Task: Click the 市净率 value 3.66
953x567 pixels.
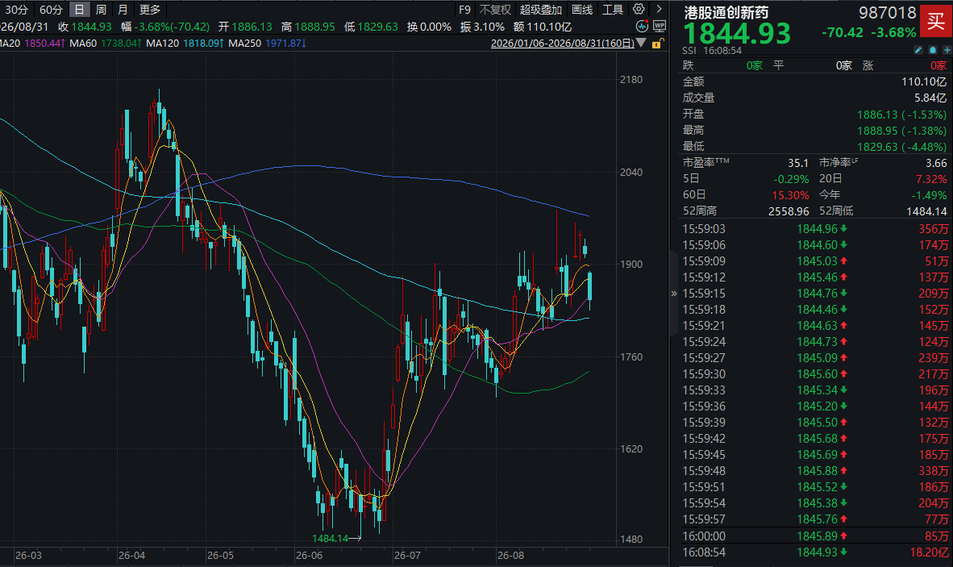Action: tap(936, 163)
